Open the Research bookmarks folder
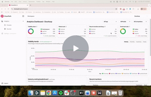This screenshot has height=97, width=151. (14, 12)
